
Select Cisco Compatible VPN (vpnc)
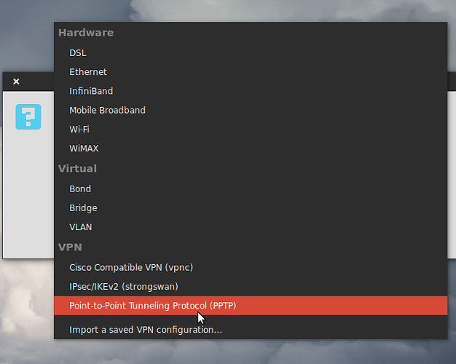[x=131, y=267]
